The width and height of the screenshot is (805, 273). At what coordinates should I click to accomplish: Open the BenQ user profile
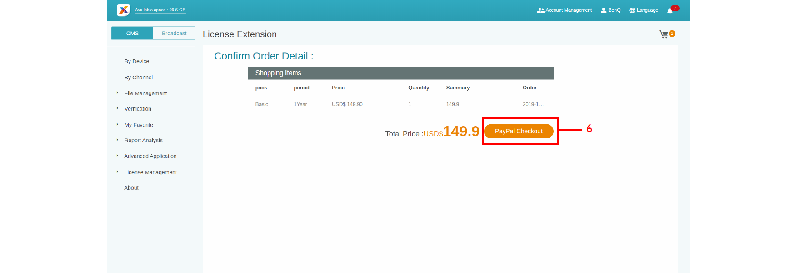pyautogui.click(x=610, y=10)
